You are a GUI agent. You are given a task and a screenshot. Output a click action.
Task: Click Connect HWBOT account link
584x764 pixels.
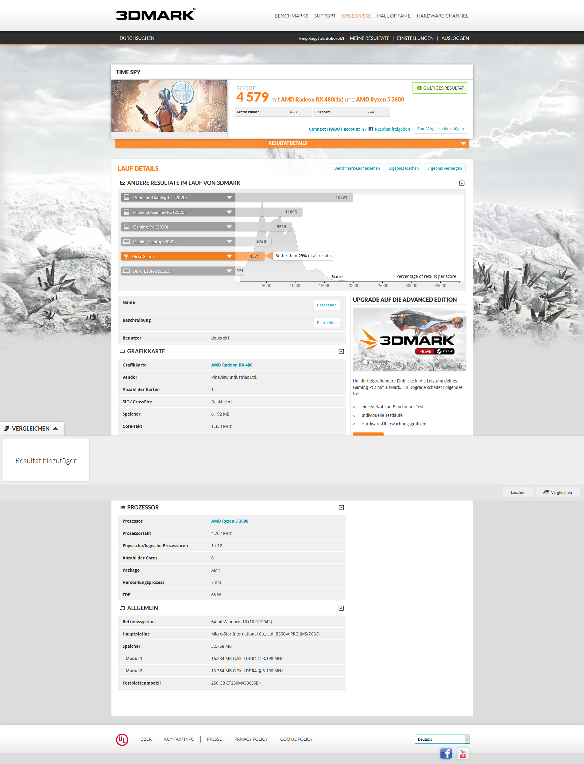(x=335, y=129)
